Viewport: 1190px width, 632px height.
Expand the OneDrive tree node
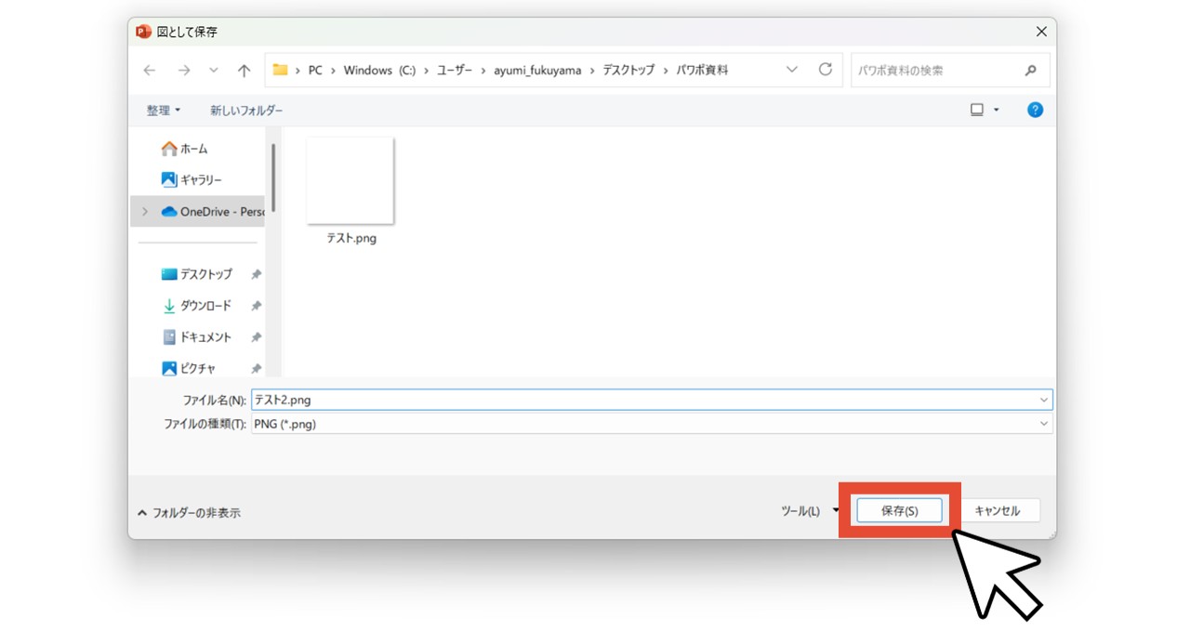[144, 211]
